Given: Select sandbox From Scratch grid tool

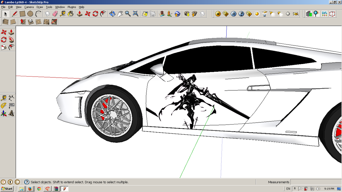Looking at the screenshot, I should coord(13,22).
